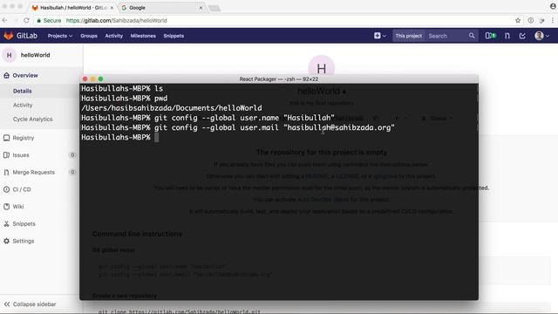Click the GitLab fox logo
Viewport: 558px width, 314px height.
[9, 36]
